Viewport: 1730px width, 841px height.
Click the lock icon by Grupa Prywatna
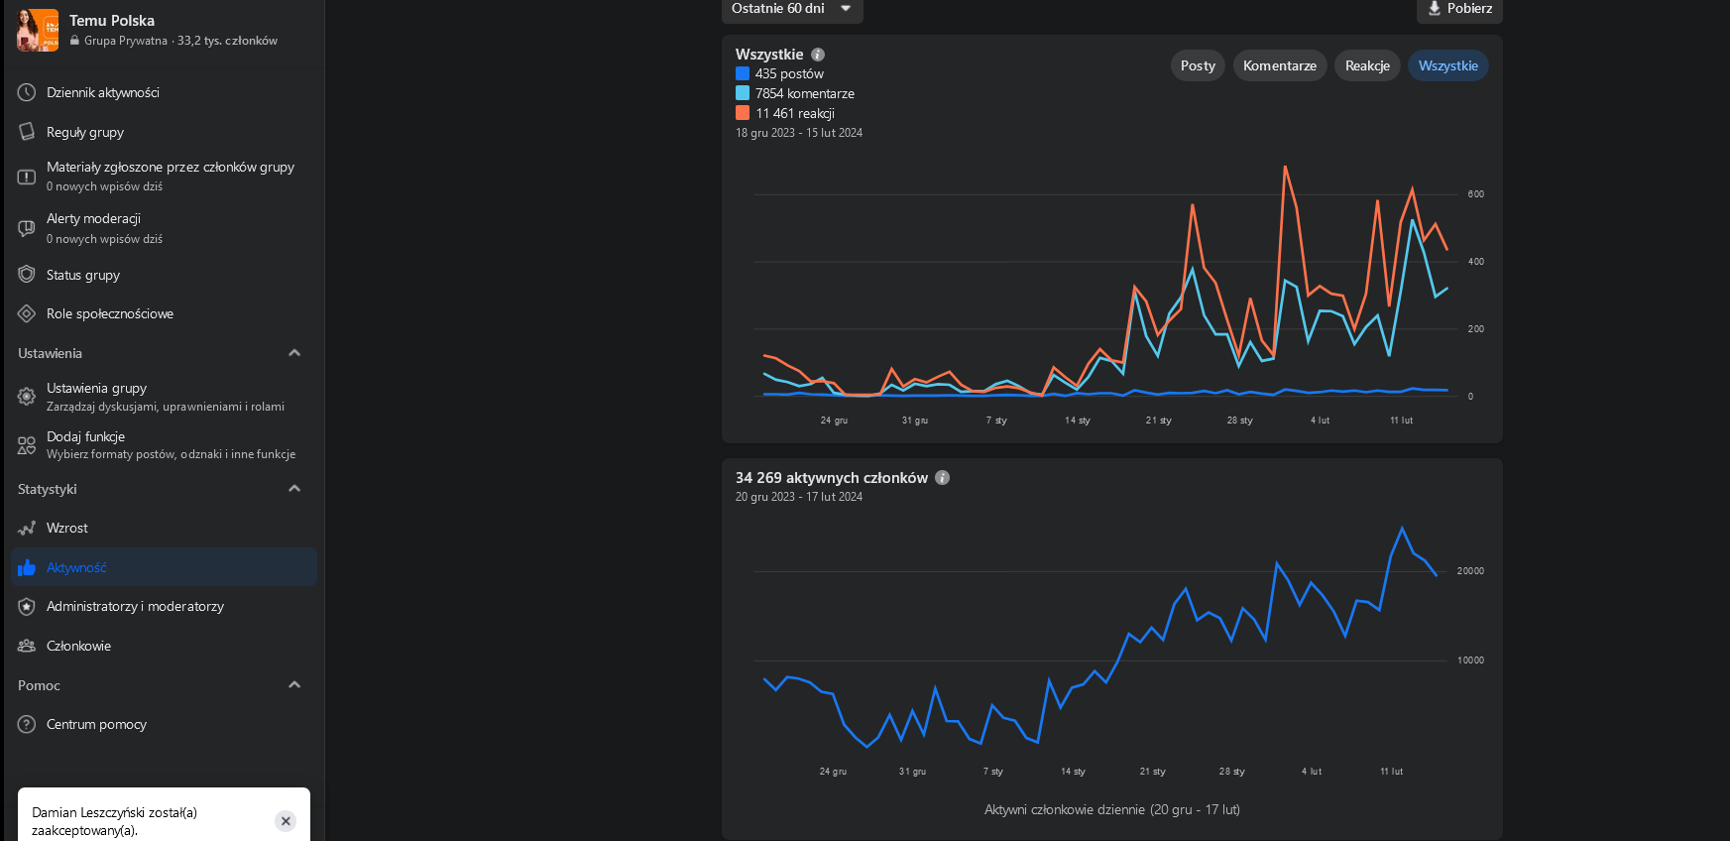74,41
